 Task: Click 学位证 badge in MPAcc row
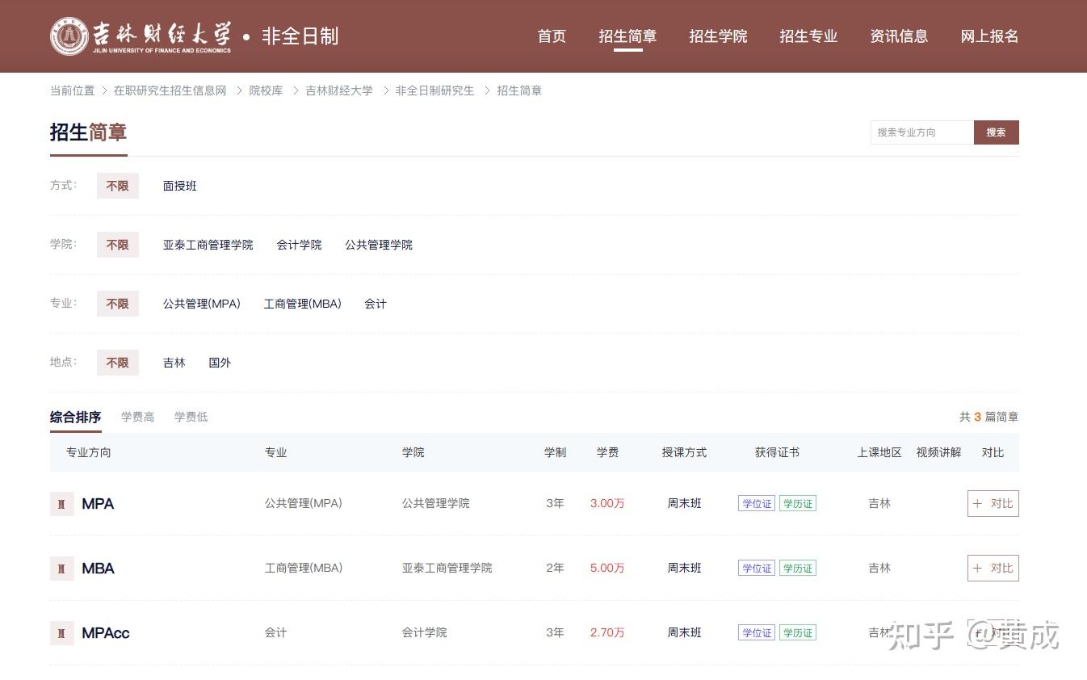coord(757,632)
